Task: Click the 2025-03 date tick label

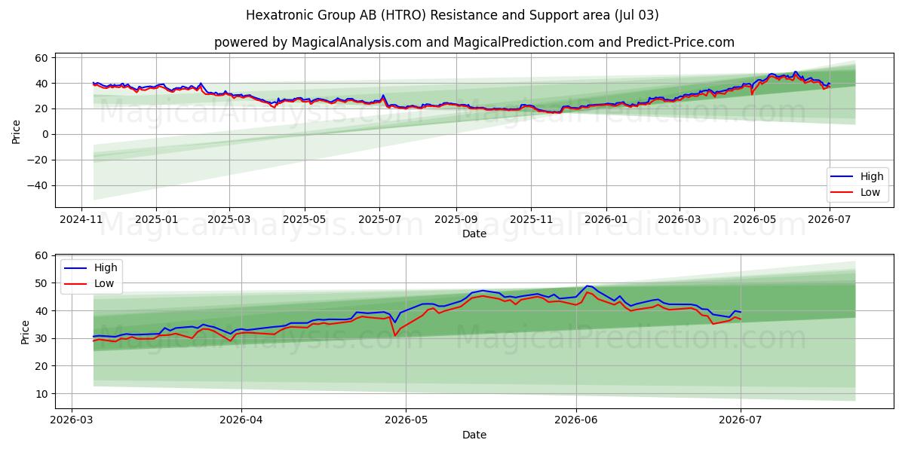Action: click(229, 220)
